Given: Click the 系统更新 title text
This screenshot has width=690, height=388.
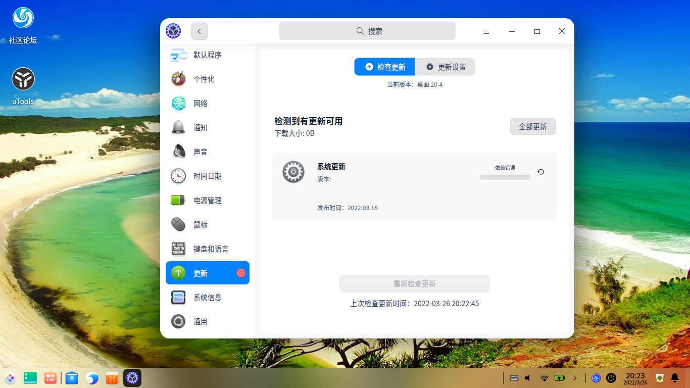Looking at the screenshot, I should (331, 167).
